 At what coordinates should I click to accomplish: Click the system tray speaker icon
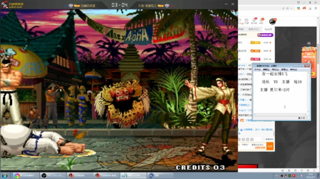(302, 175)
